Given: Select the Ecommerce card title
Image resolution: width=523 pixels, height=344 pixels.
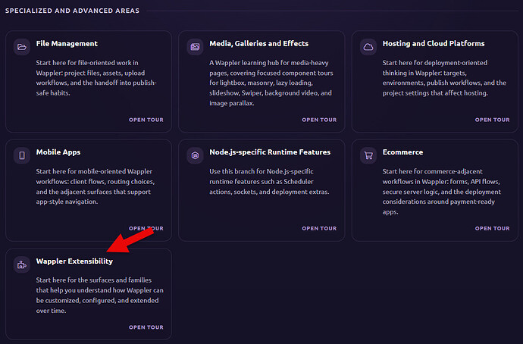Looking at the screenshot, I should point(402,152).
